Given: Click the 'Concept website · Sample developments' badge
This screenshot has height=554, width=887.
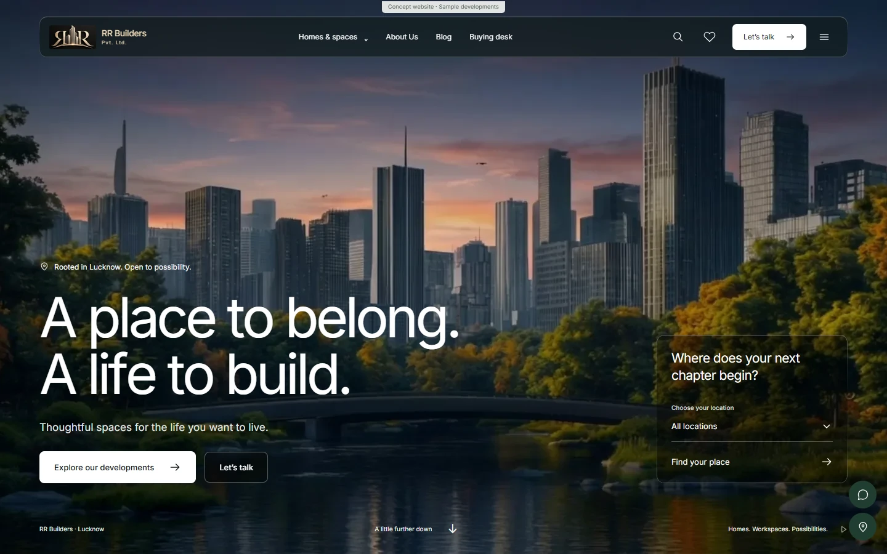Looking at the screenshot, I should point(443,7).
